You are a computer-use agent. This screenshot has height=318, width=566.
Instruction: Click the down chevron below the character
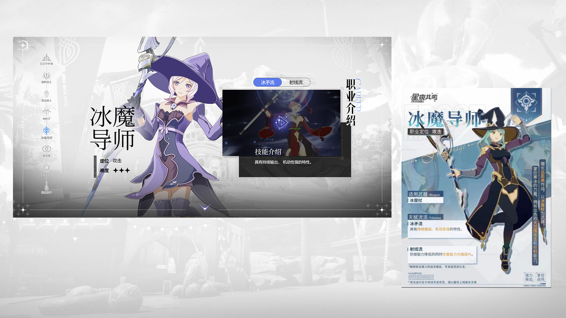(x=205, y=208)
